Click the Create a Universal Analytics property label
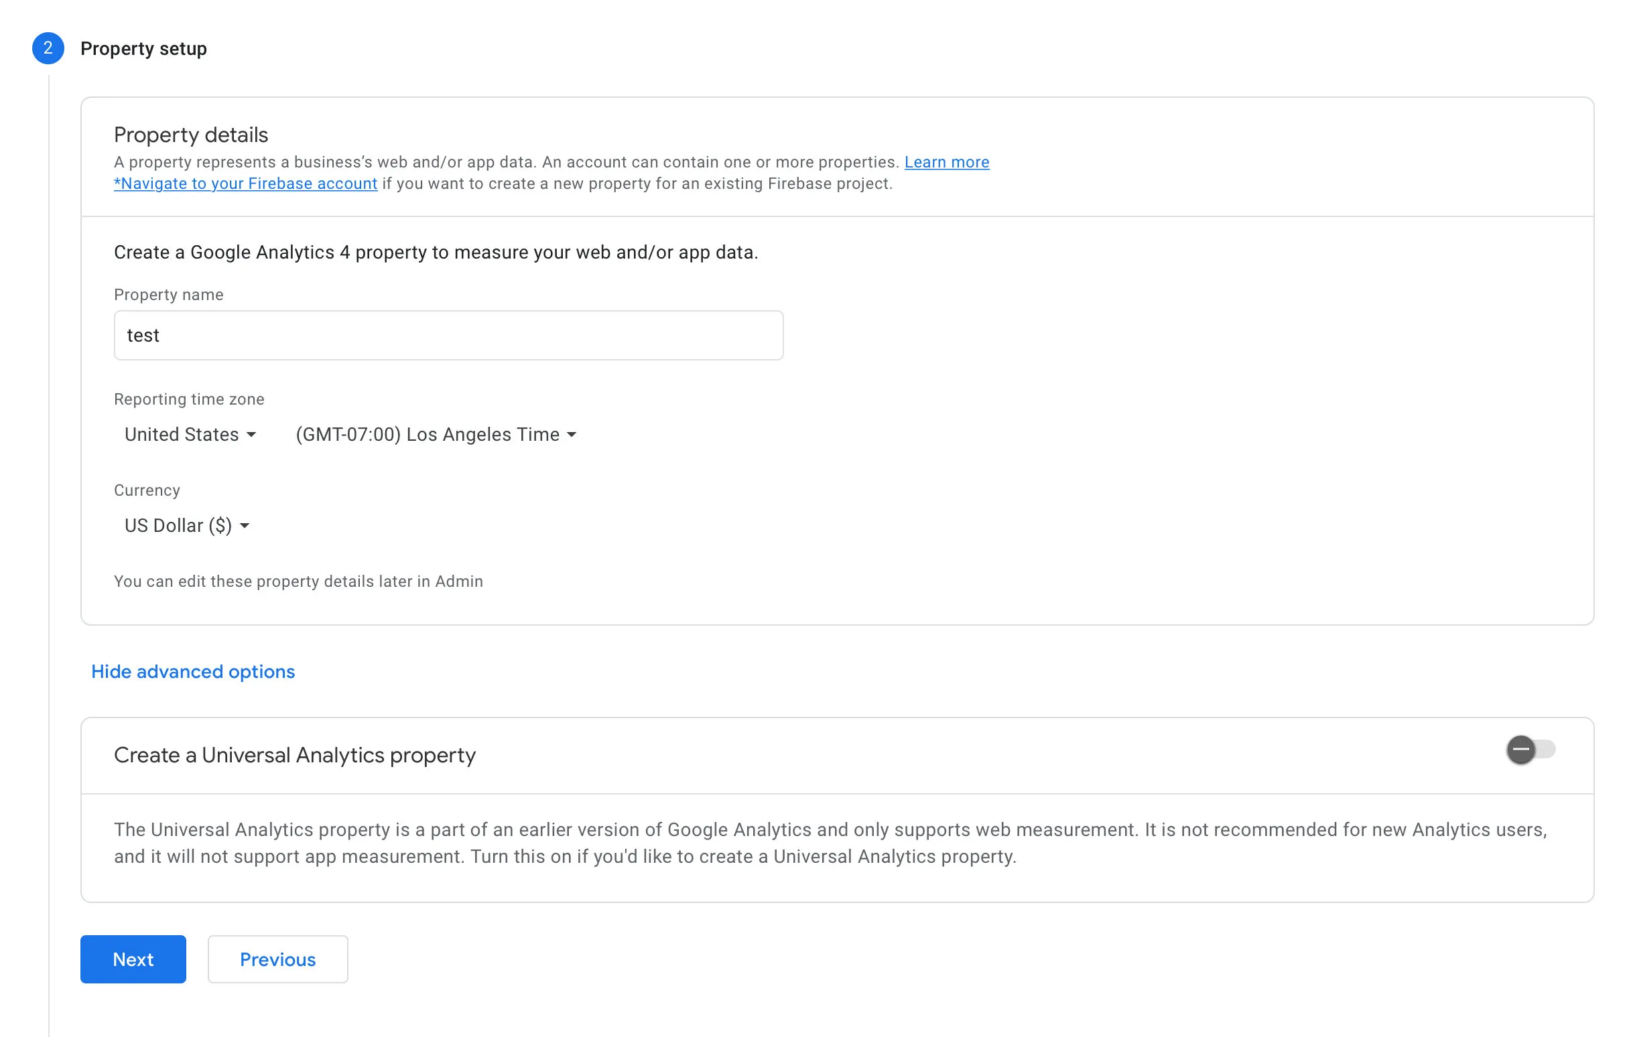Image resolution: width=1627 pixels, height=1037 pixels. point(294,754)
